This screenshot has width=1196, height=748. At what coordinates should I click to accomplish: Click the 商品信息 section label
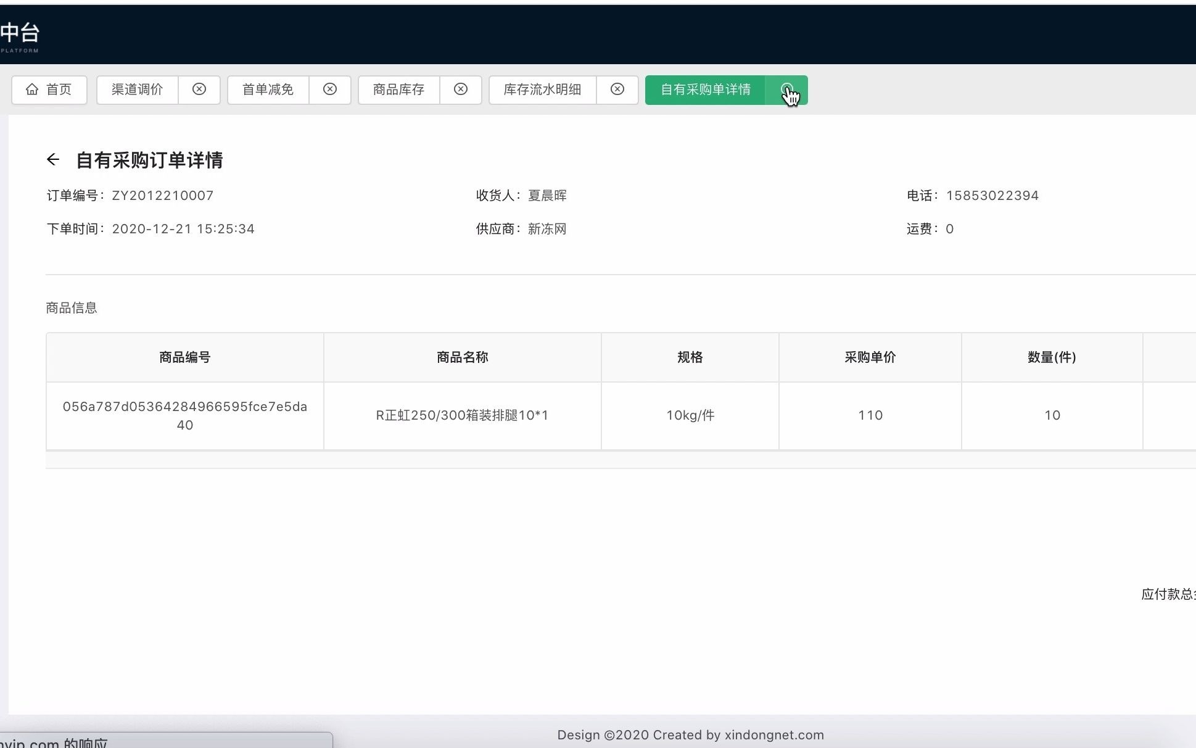(72, 308)
